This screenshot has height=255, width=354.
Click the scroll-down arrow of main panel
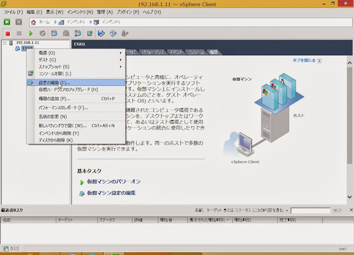click(x=350, y=197)
